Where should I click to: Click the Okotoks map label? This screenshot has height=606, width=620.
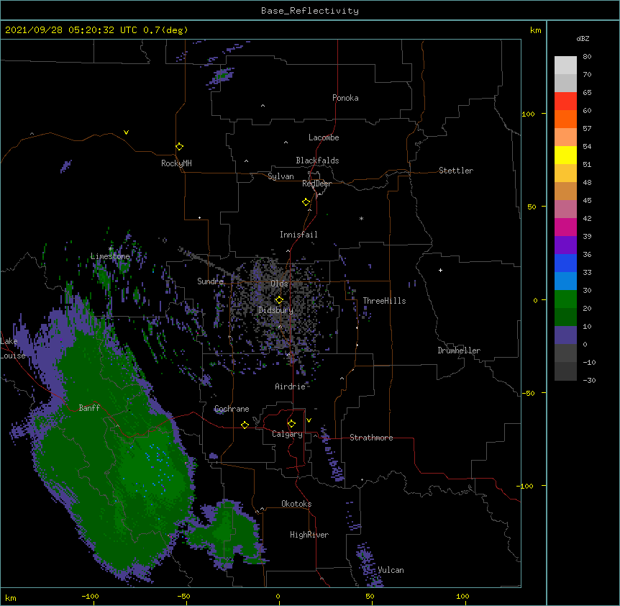pos(296,504)
